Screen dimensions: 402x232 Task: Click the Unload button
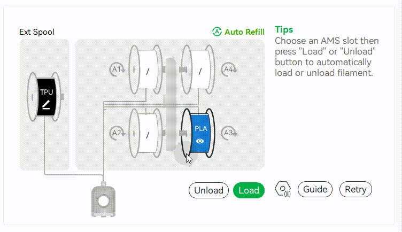[x=208, y=190]
